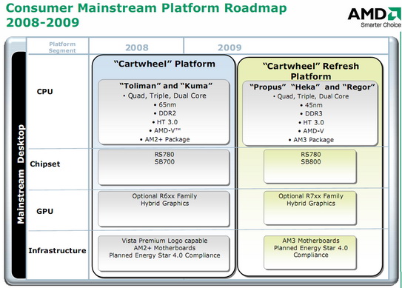
Task: Click the AMD logo
Action: (375, 17)
